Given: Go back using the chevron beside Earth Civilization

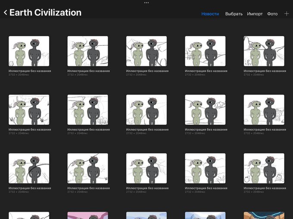Looking at the screenshot, I should (6, 12).
